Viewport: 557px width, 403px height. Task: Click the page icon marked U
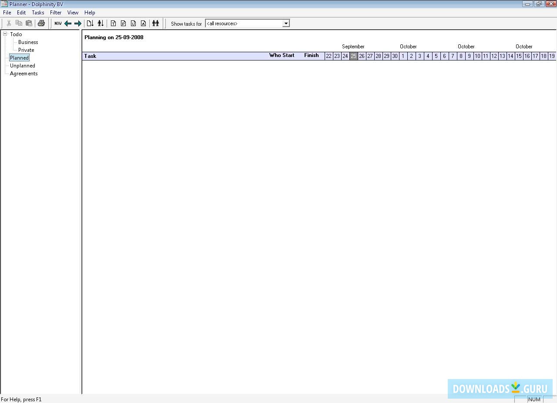(133, 24)
